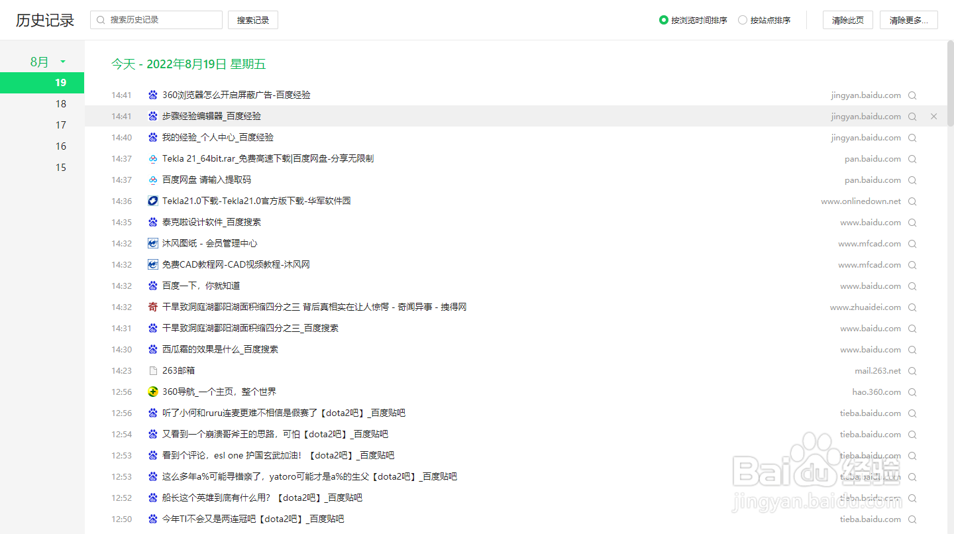Open 360导航_一个主页,整个世界 link
The height and width of the screenshot is (534, 954).
click(x=219, y=392)
